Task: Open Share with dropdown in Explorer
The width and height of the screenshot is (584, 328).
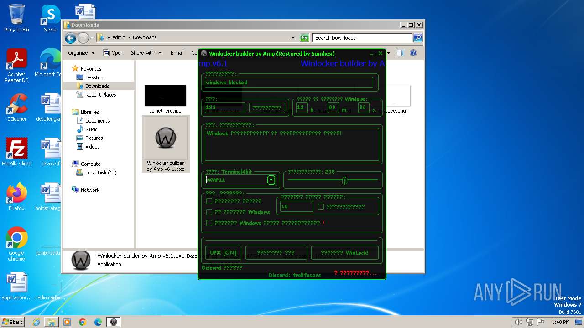Action: (146, 53)
